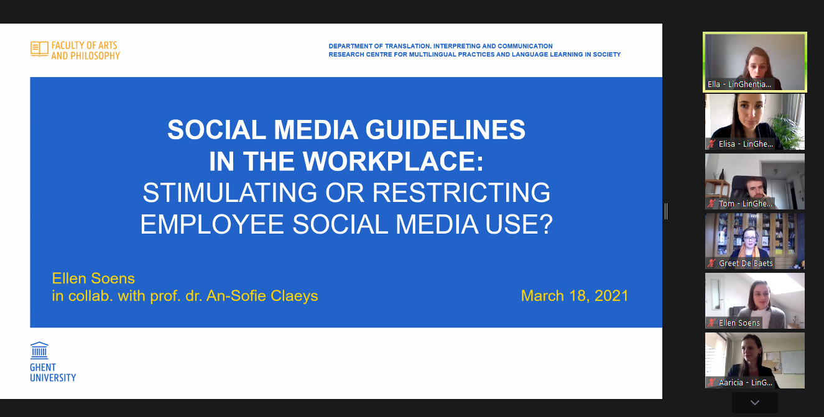The image size is (824, 417).
Task: Select Ella's video thumbnail in the gallery
Action: pos(754,62)
